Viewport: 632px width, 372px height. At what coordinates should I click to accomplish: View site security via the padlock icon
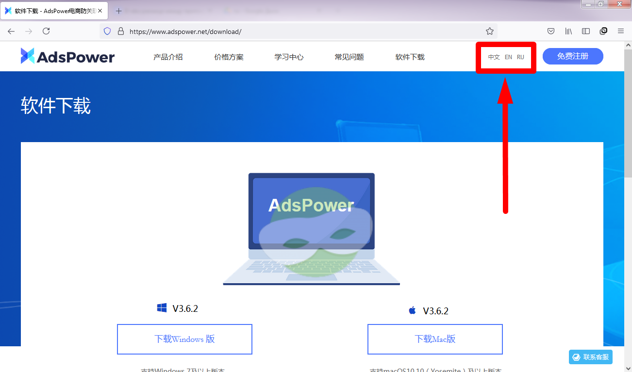pos(121,31)
